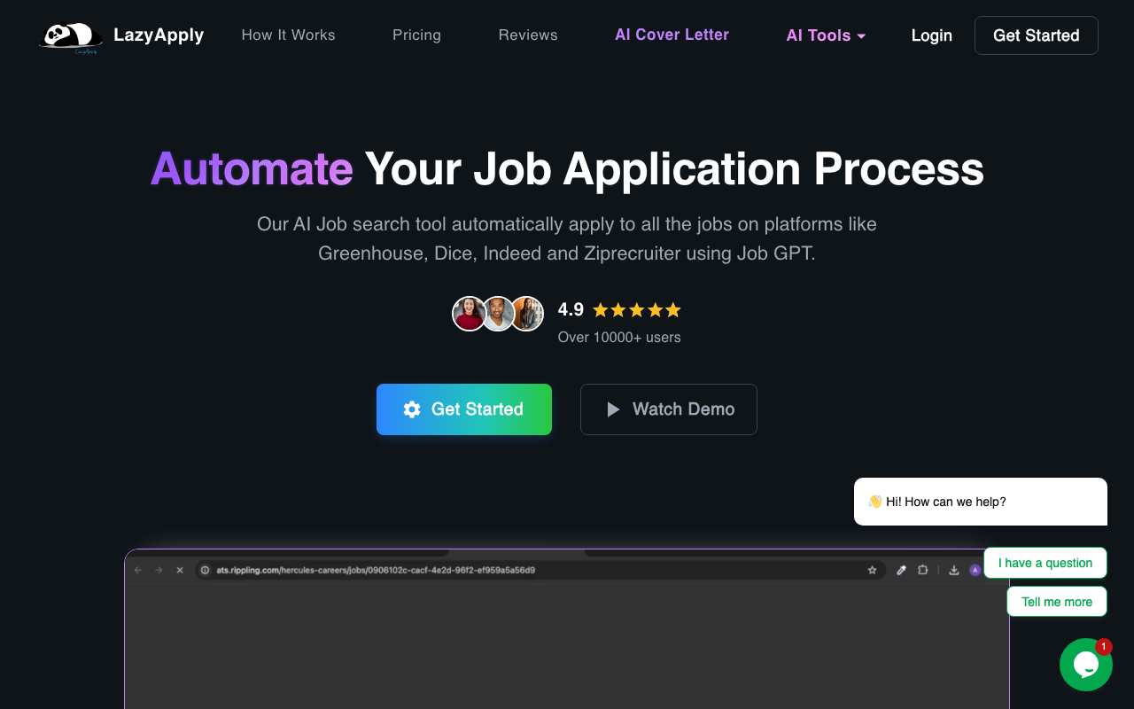Click the demo browser's stop loading X
The height and width of the screenshot is (709, 1134).
tap(180, 570)
